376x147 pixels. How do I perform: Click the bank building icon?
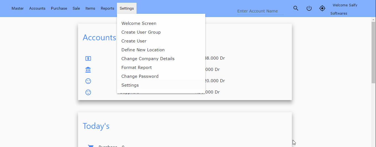tap(88, 70)
